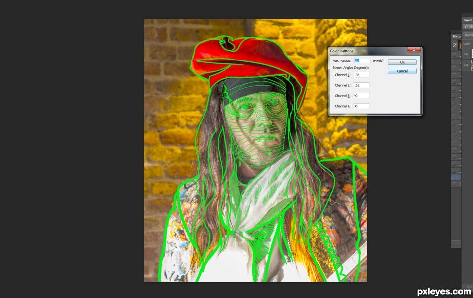
Task: Close the Color Halftone dialog window
Action: [x=414, y=50]
